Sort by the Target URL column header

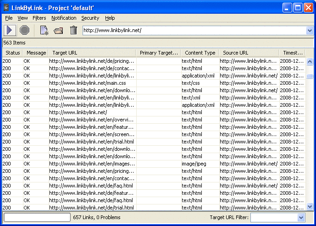pos(92,53)
